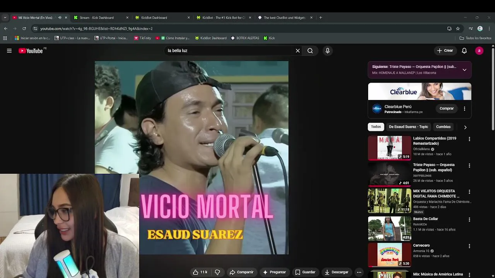Image resolution: width=495 pixels, height=278 pixels.
Task: Open Chrome apps grid in bookmarks bar
Action: tap(5, 38)
